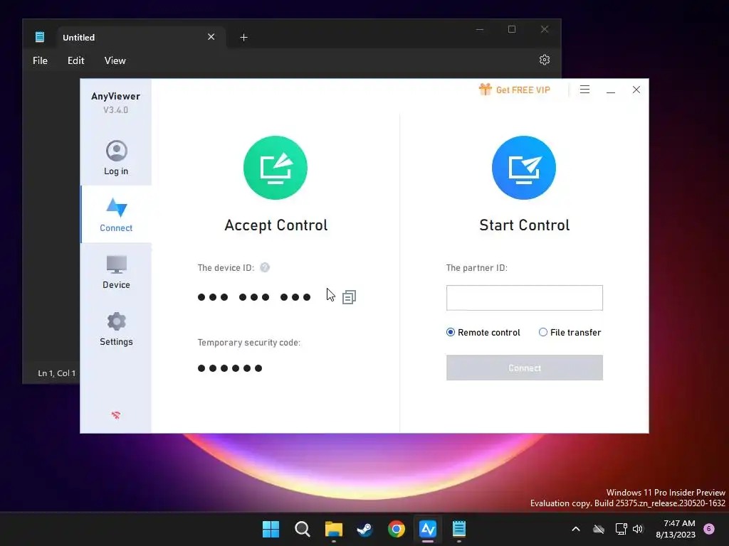
Task: Close the Notepad window
Action: coord(545,29)
